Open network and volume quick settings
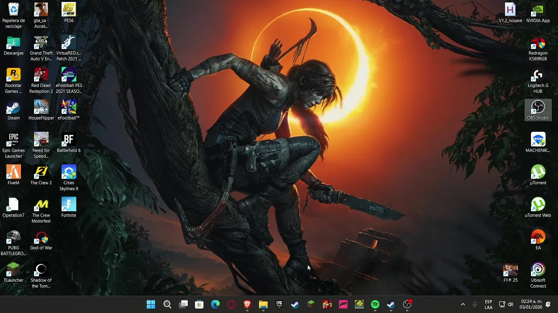Image resolution: width=558 pixels, height=313 pixels. (x=506, y=304)
